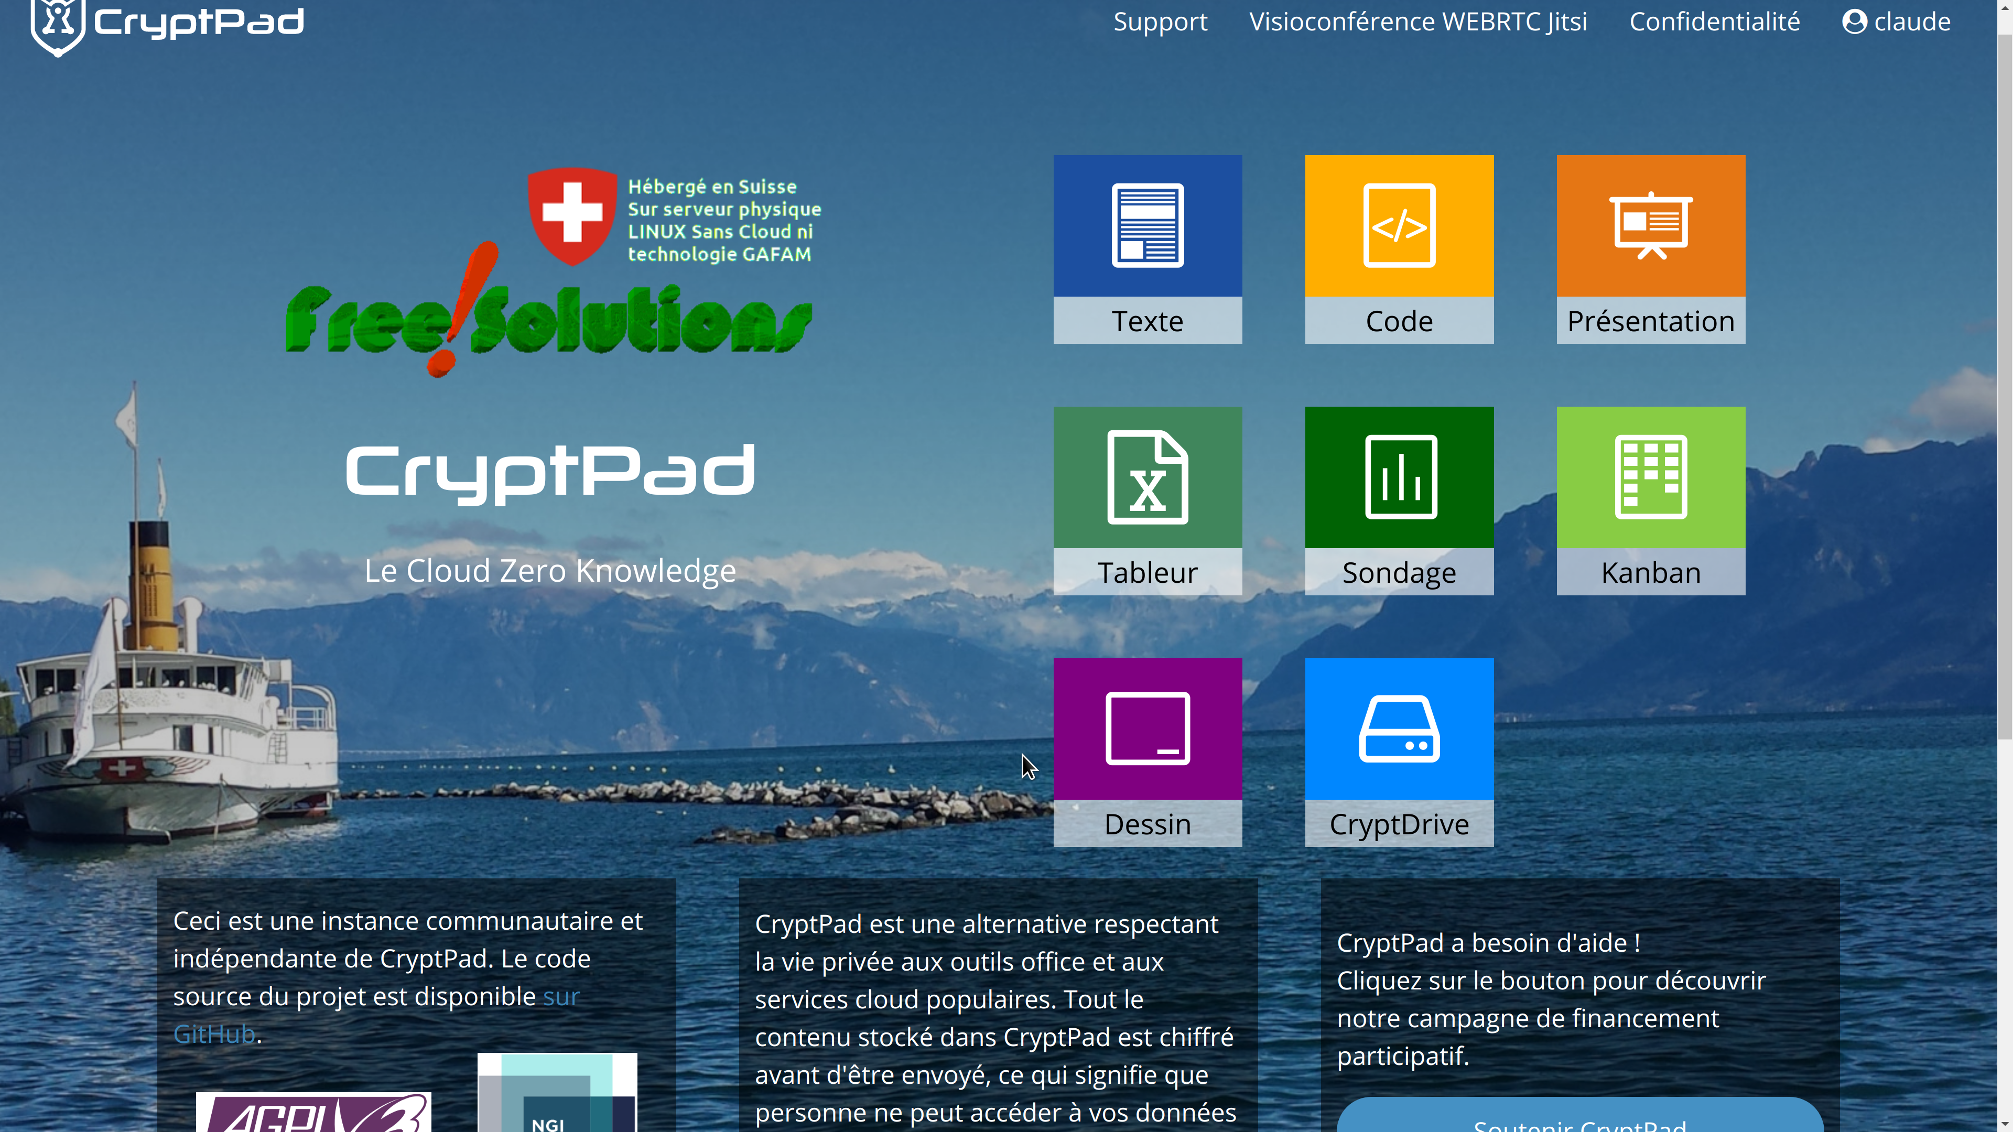Click the page vertical scrollbar
Viewport: 2013px width, 1132px height.
pyautogui.click(x=2005, y=387)
